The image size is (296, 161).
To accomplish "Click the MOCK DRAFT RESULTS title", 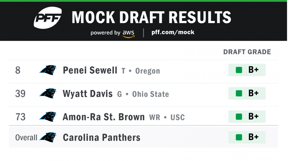I will [151, 17].
